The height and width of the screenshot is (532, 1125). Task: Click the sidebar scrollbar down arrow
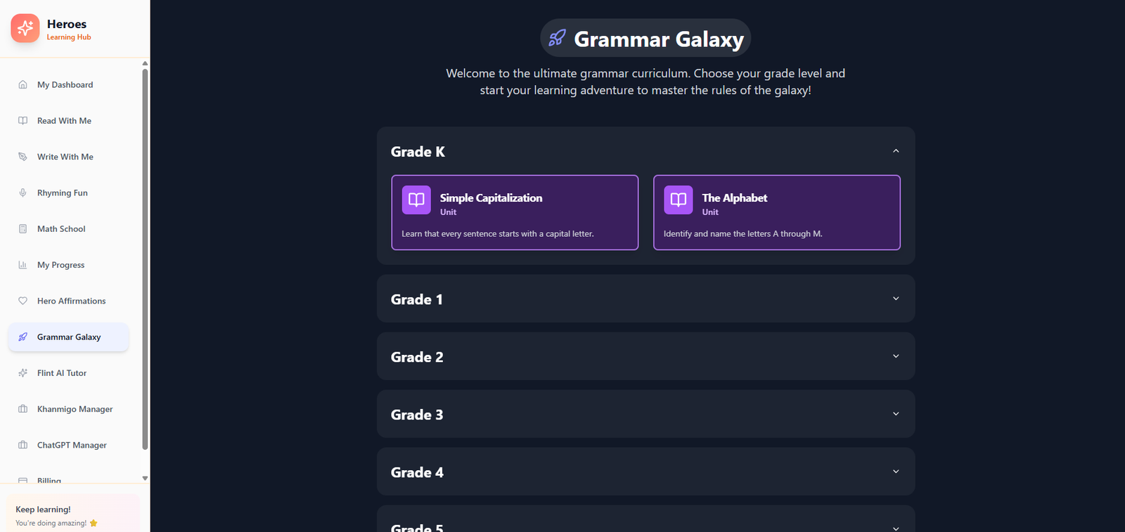click(145, 478)
